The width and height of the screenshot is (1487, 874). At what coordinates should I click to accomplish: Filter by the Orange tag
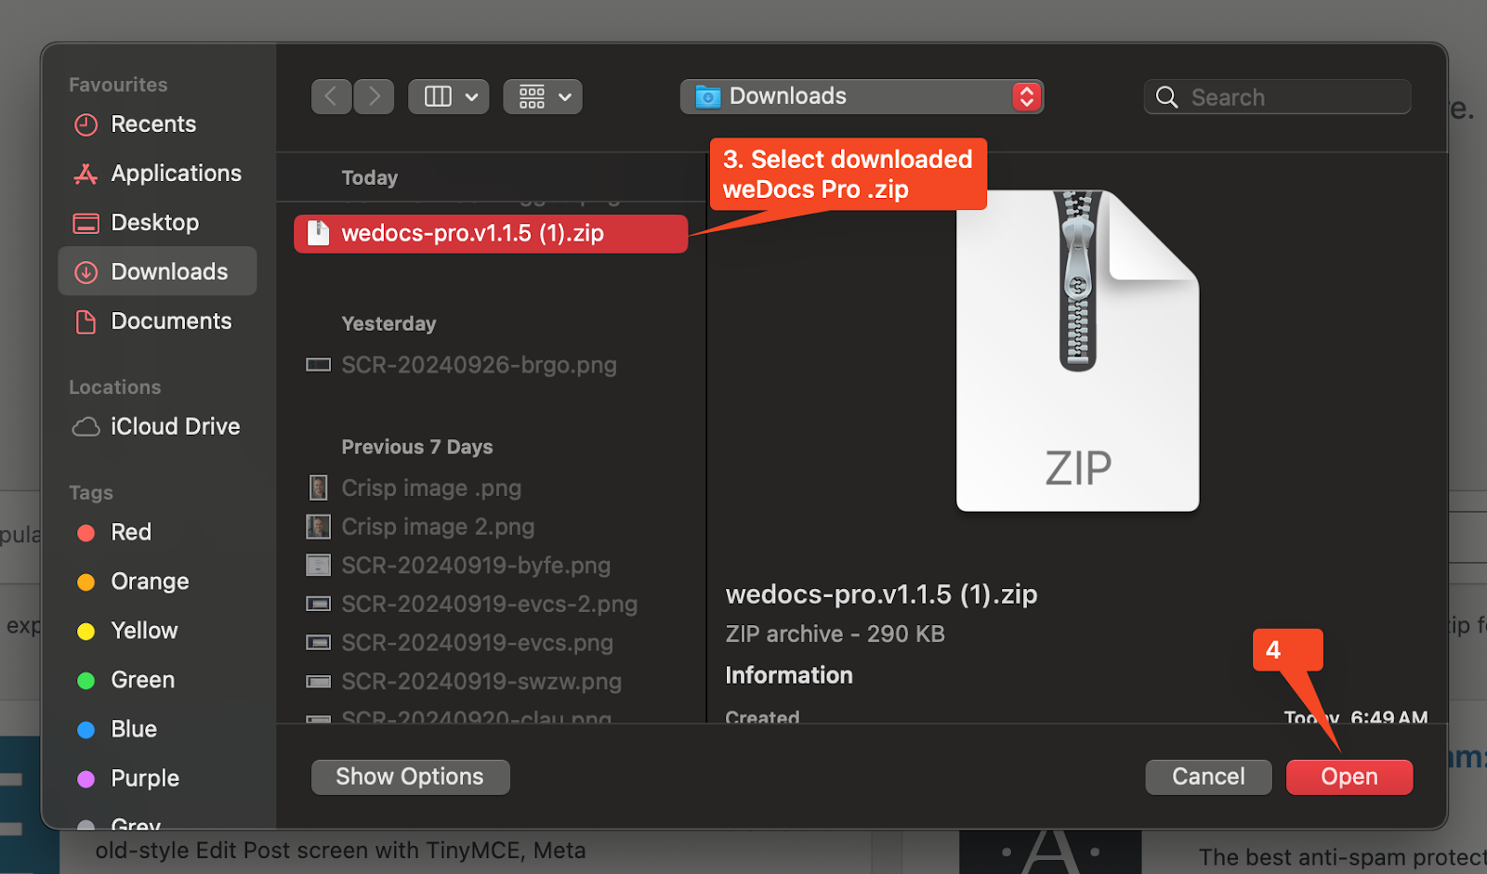150,581
